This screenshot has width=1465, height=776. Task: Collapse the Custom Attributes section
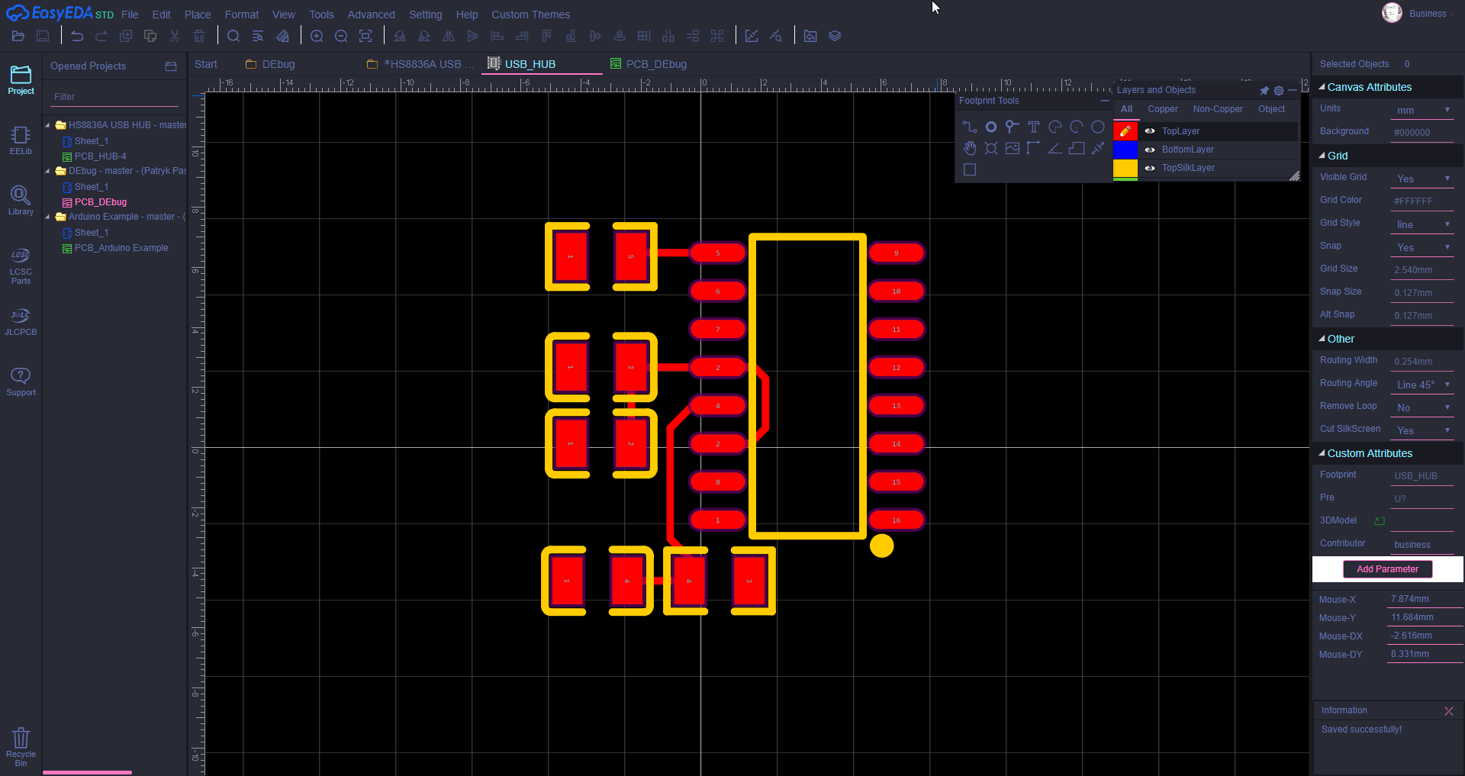tap(1322, 453)
